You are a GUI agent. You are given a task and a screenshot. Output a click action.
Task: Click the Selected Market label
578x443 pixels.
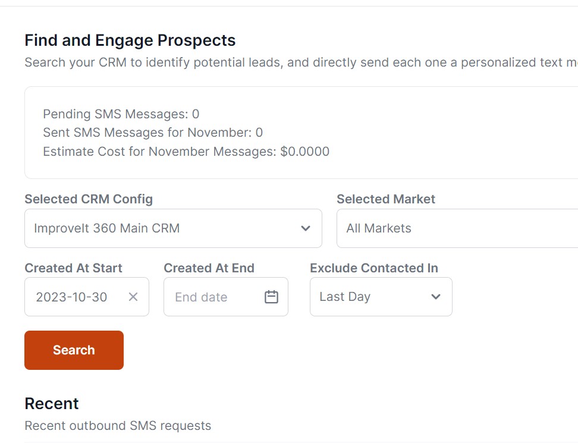tap(386, 199)
